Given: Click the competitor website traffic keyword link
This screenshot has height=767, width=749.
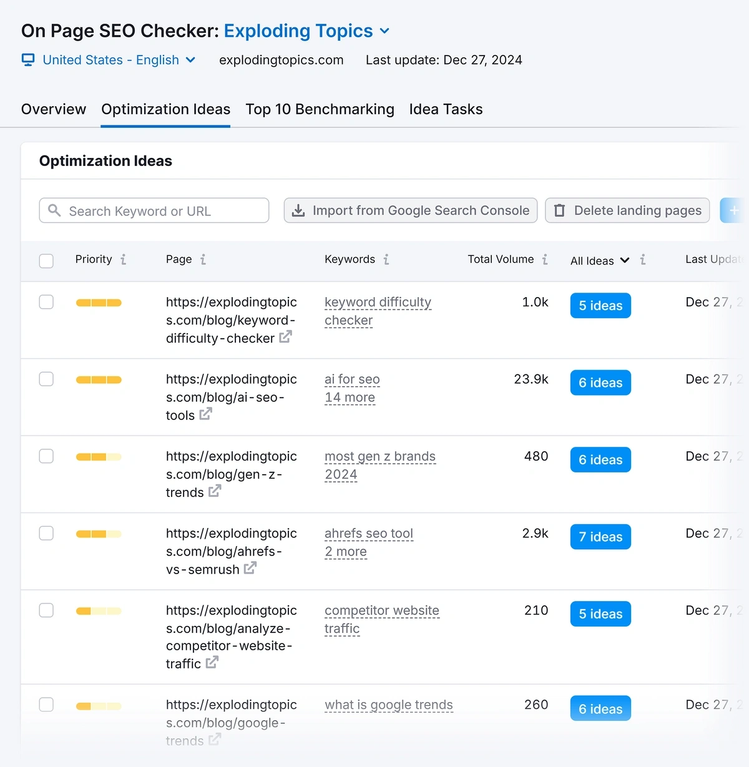Looking at the screenshot, I should pos(382,619).
